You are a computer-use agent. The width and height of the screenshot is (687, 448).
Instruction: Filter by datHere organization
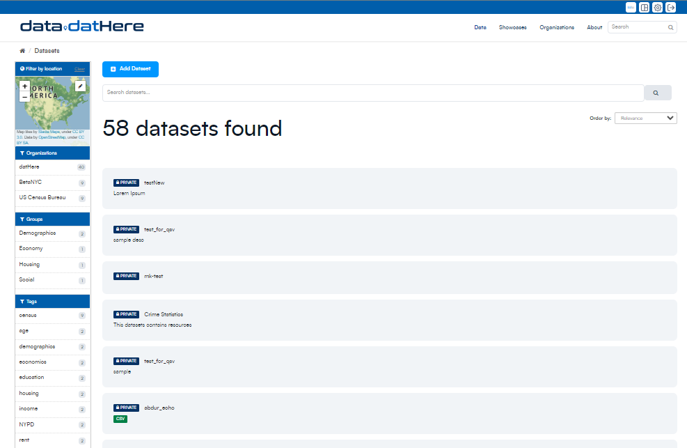30,167
